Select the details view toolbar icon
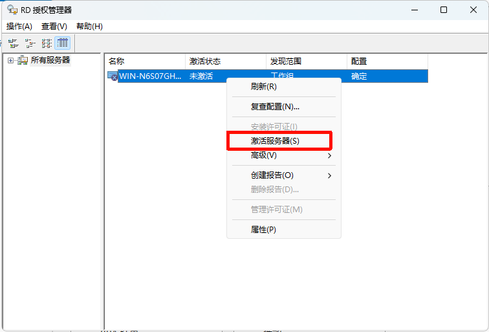This screenshot has height=332, width=489. [x=63, y=43]
